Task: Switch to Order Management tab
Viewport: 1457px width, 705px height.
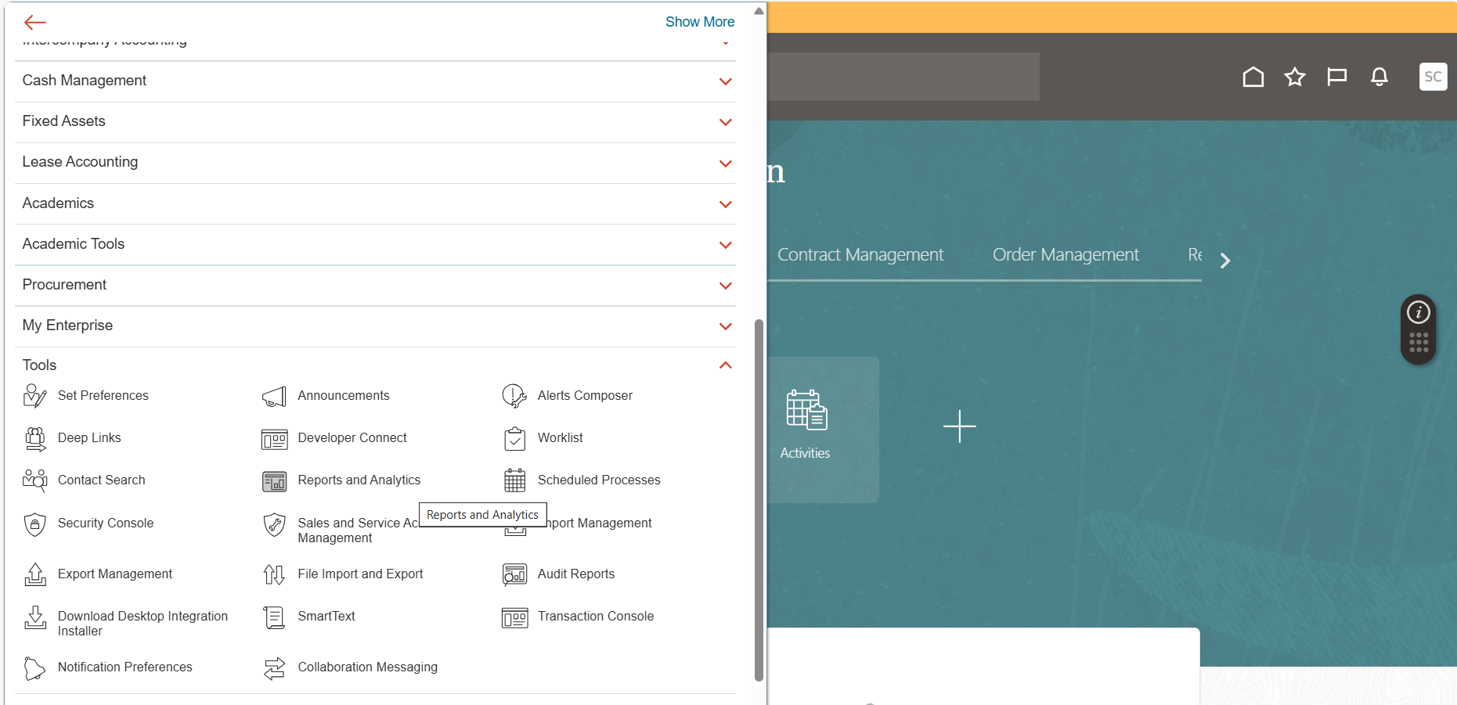Action: pyautogui.click(x=1066, y=255)
